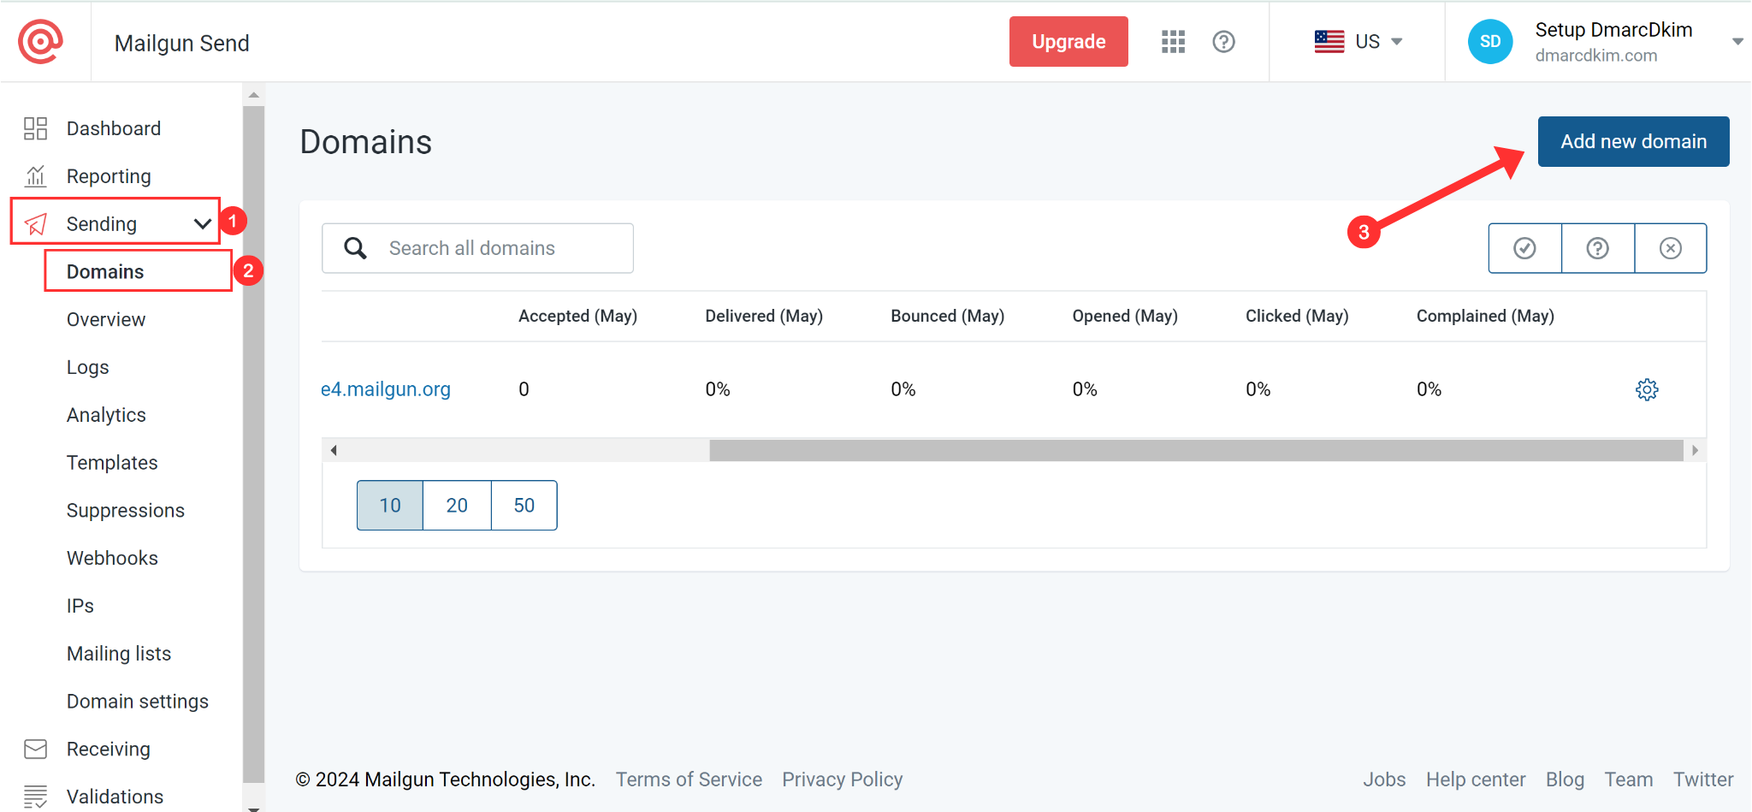Open Terms of Service link

point(689,779)
